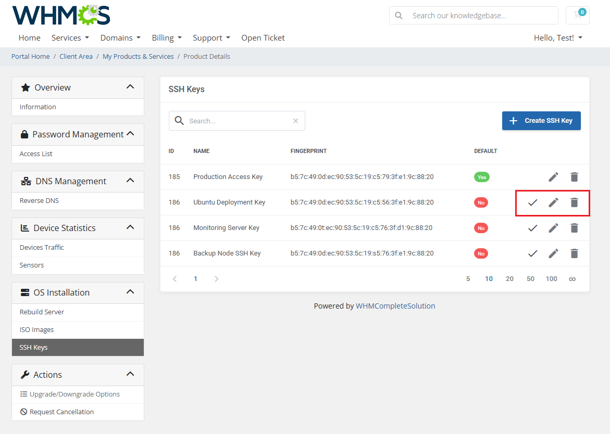Click the SSH Keys search magnifier icon
The width and height of the screenshot is (610, 434).
[179, 120]
